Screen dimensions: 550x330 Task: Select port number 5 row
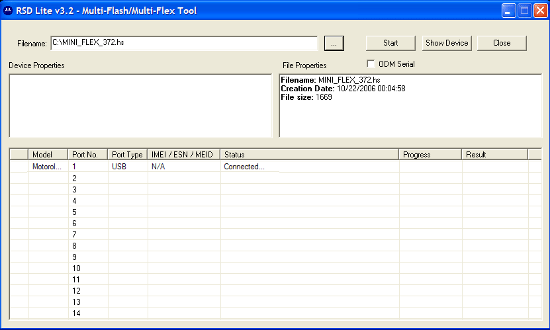(275, 212)
